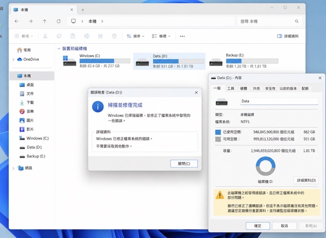Switch to the 一般 tab
The width and height of the screenshot is (326, 238).
tap(217, 88)
